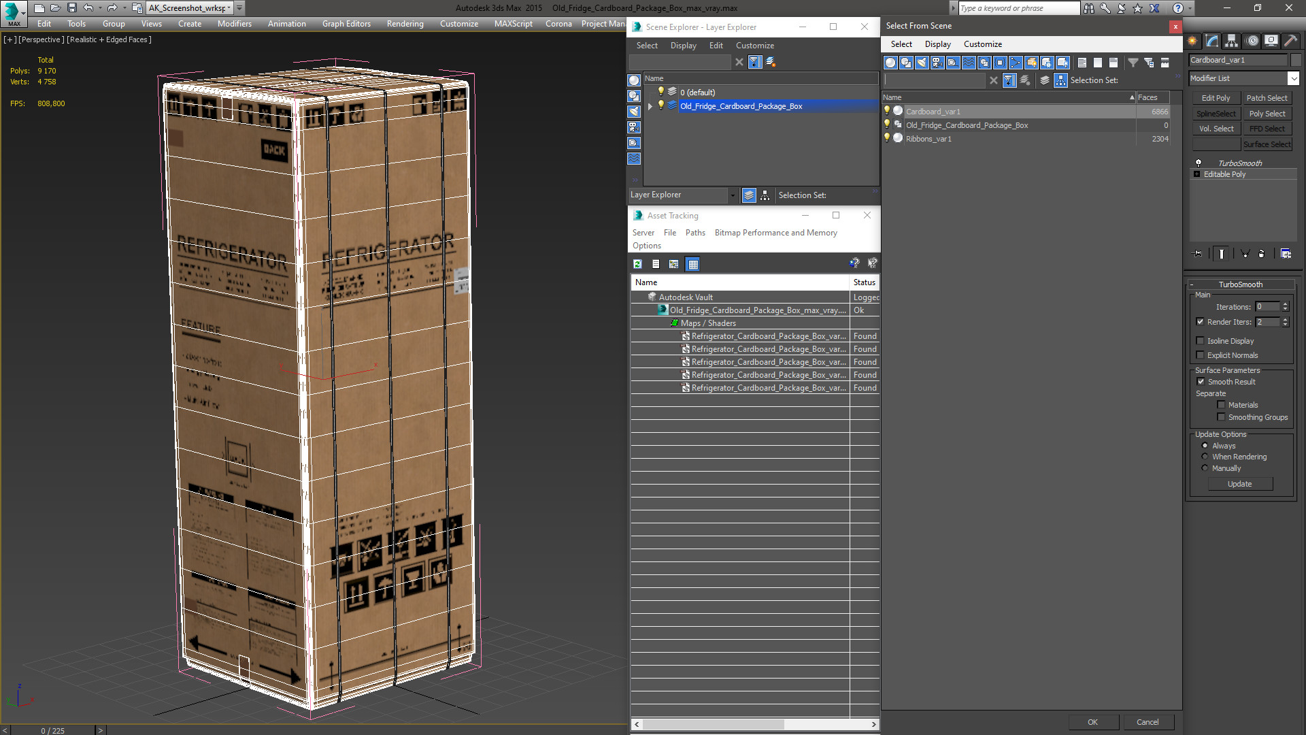Cancel the Select From Scene dialog
This screenshot has width=1306, height=735.
1148,722
